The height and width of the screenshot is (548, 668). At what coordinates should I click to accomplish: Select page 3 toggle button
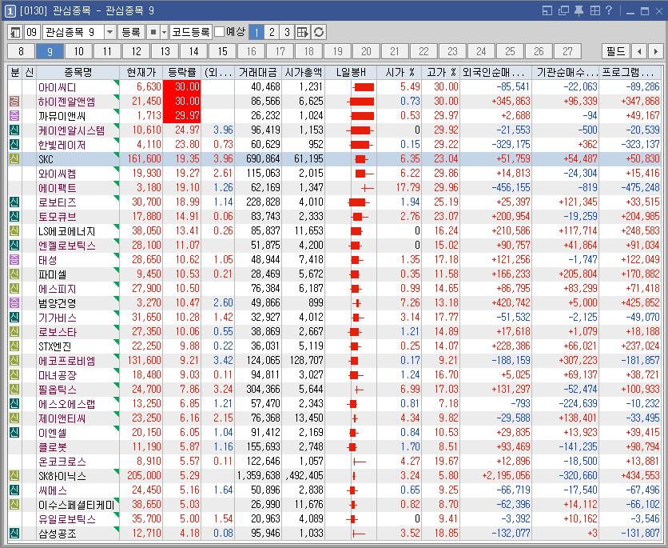point(287,32)
